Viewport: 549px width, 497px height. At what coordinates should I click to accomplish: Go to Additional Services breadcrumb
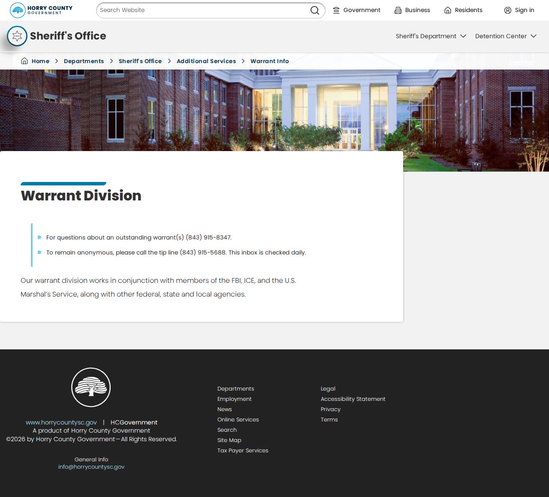(206, 61)
